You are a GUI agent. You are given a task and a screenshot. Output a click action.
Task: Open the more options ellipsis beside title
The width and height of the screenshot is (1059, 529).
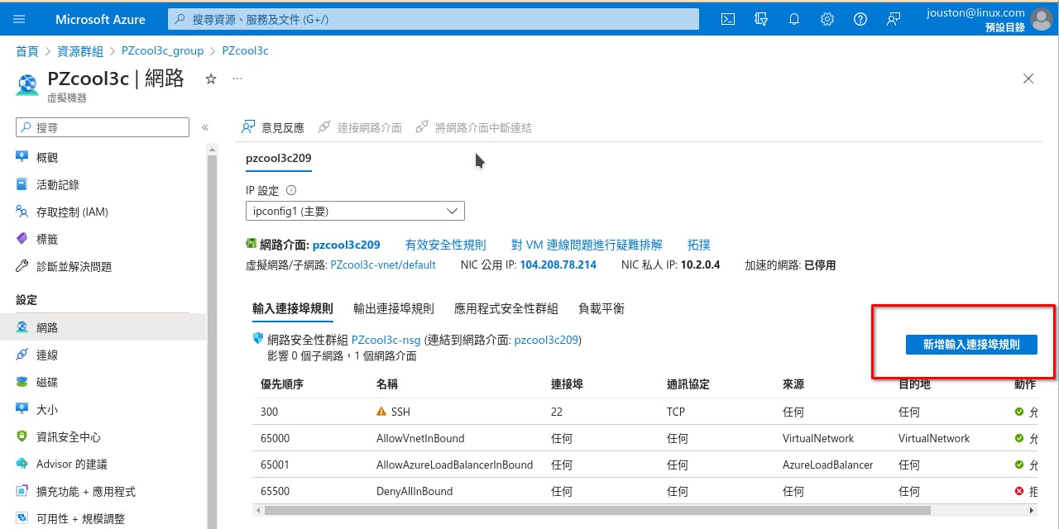click(x=237, y=79)
